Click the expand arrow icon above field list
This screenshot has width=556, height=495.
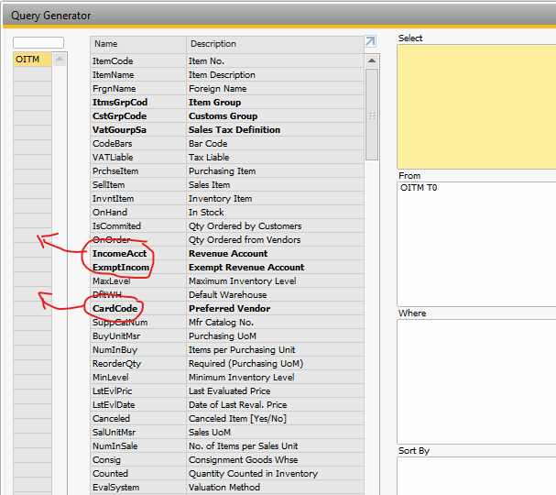point(370,42)
